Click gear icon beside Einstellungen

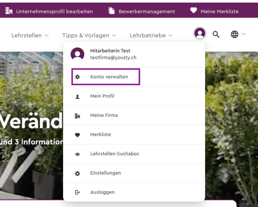pyautogui.click(x=77, y=173)
